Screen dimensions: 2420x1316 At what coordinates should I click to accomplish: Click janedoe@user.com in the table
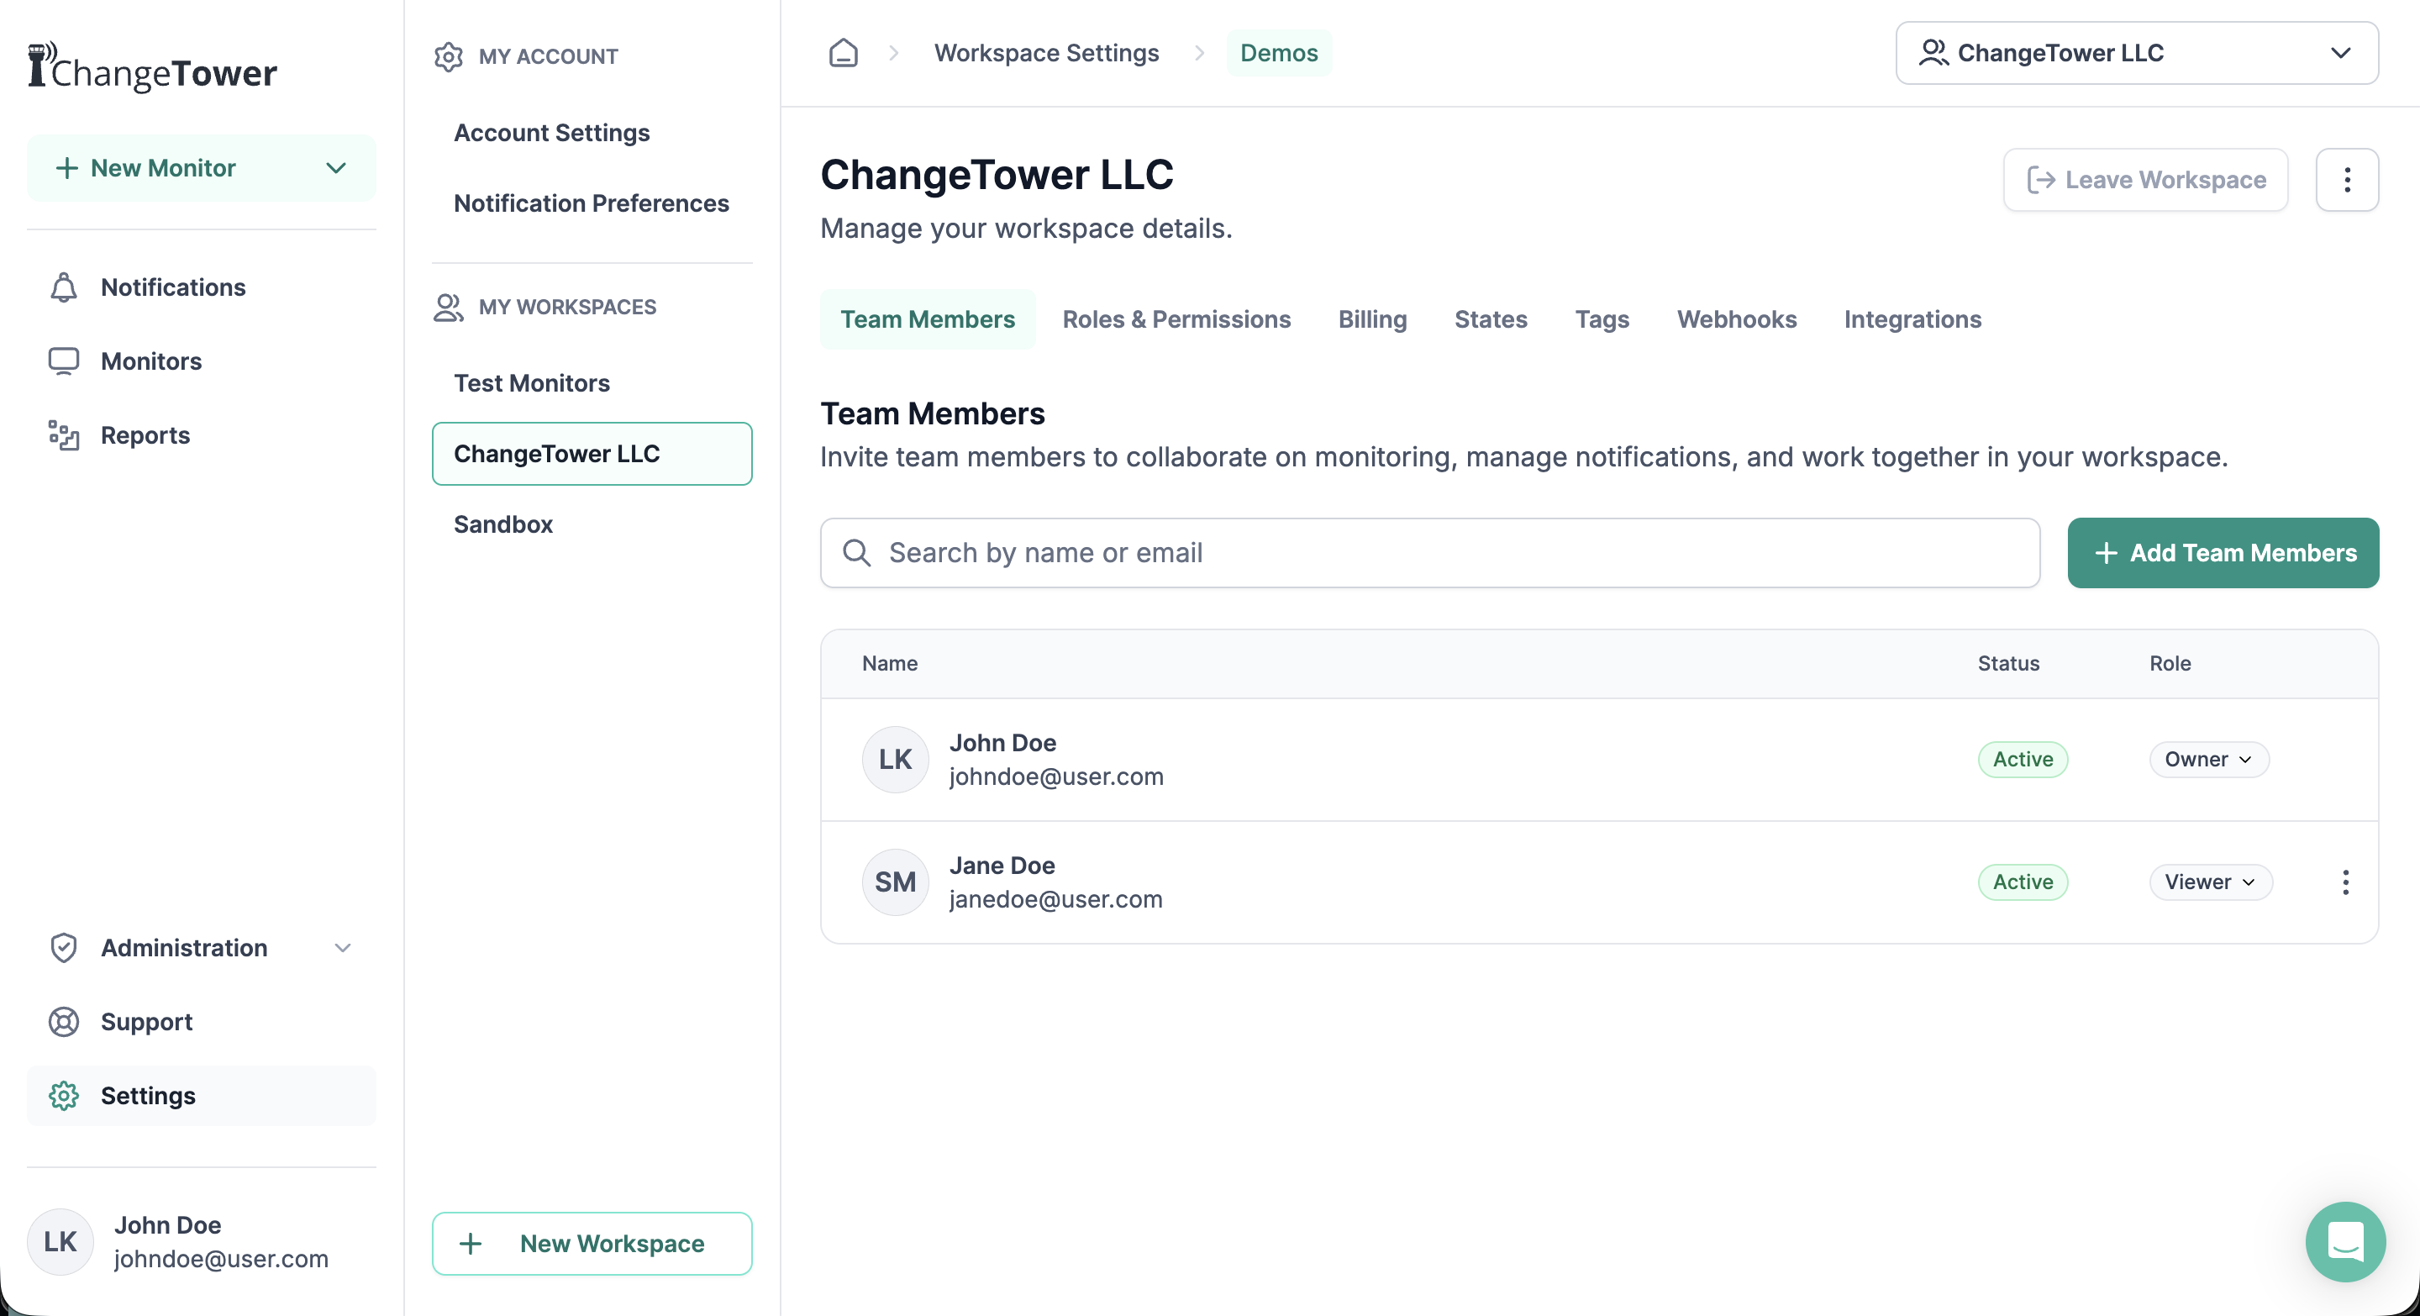point(1055,900)
